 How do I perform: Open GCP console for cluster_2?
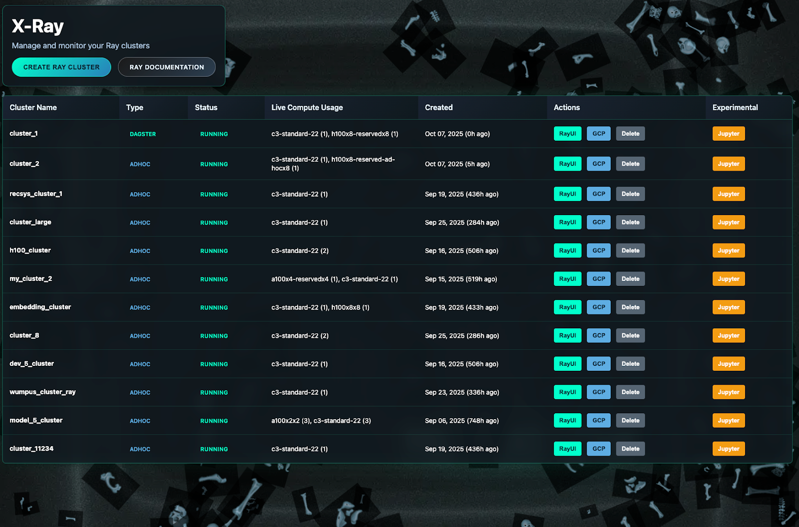598,164
